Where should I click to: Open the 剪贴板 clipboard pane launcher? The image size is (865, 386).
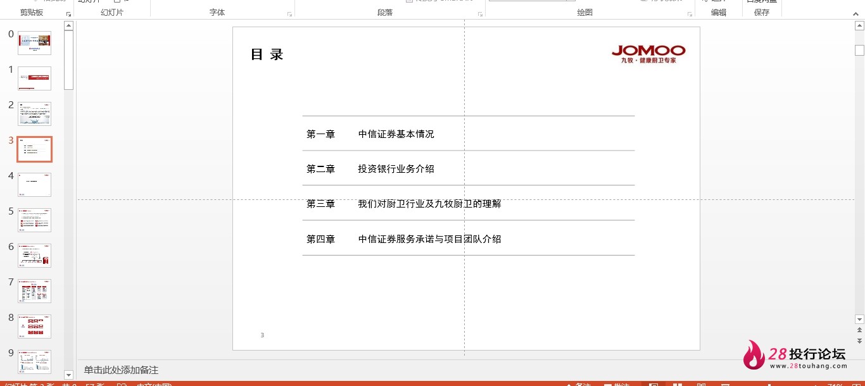pyautogui.click(x=68, y=14)
